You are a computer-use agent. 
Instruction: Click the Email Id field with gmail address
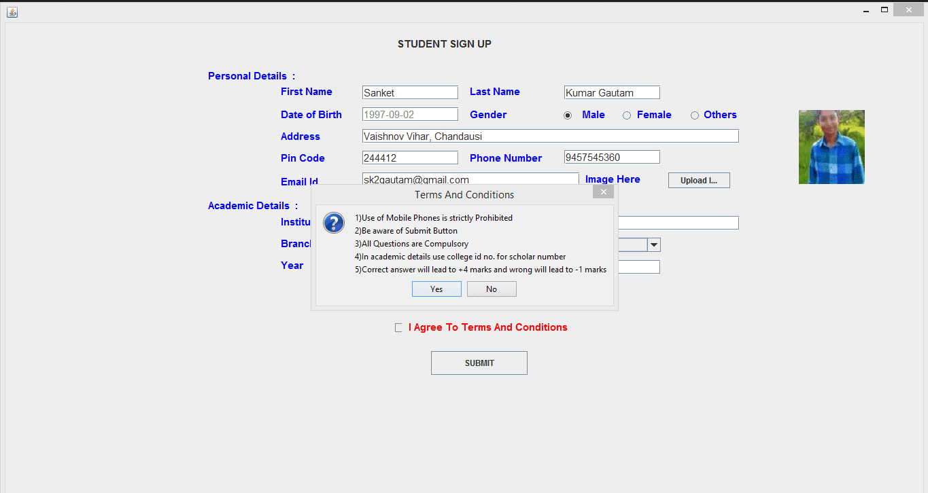point(470,179)
